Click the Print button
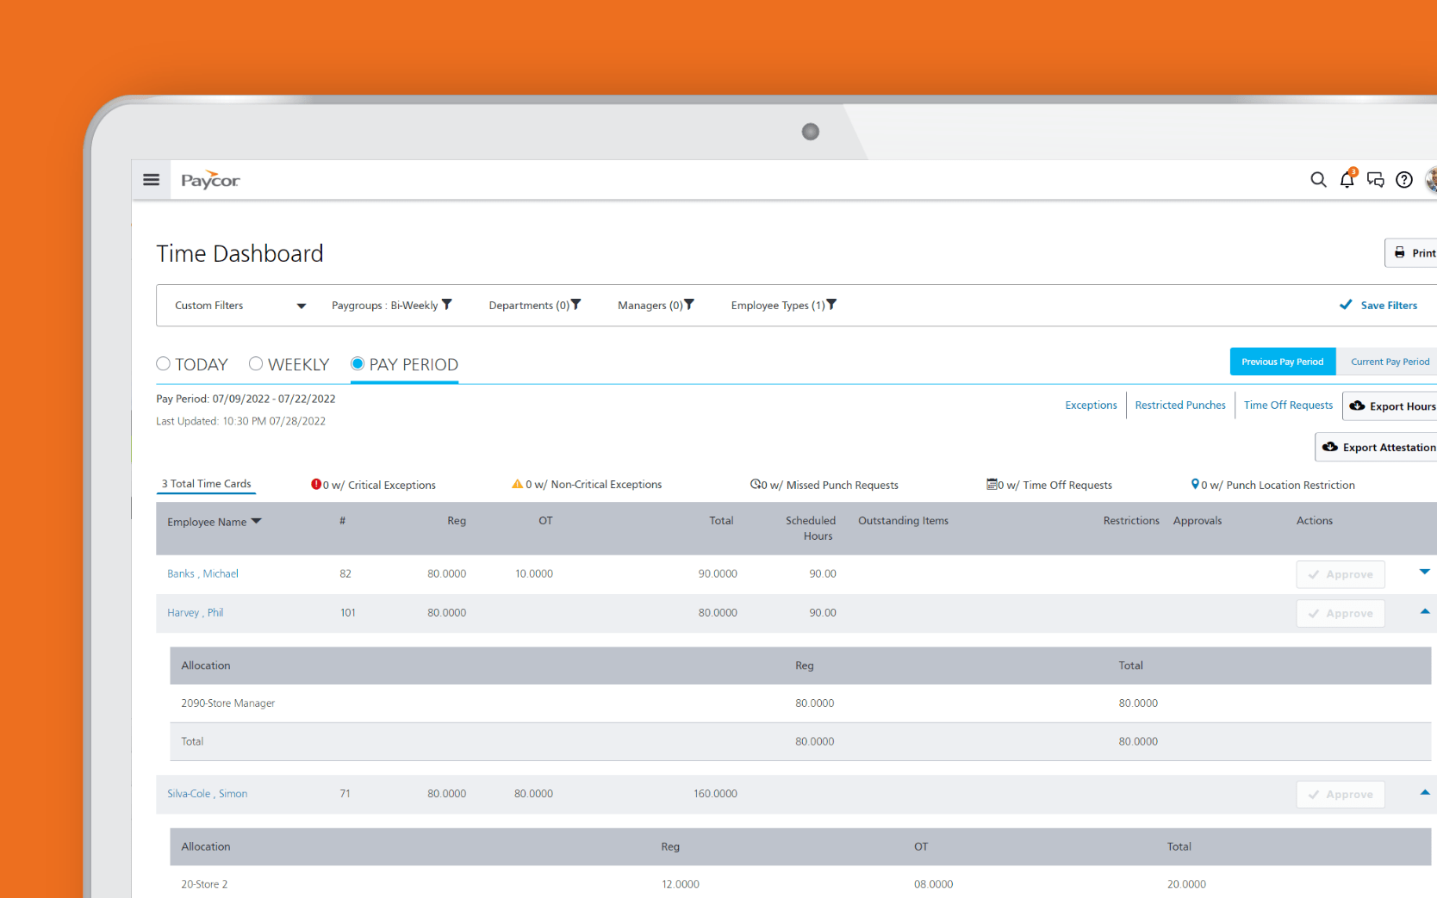1437x898 pixels. [x=1412, y=253]
